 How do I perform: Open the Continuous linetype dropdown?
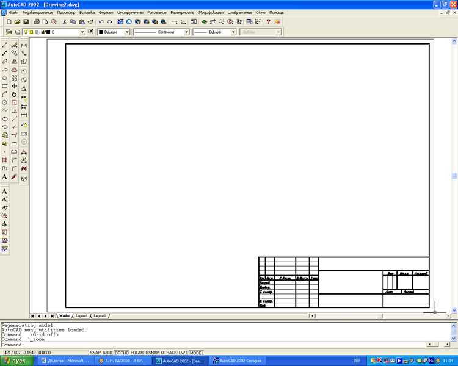point(186,32)
